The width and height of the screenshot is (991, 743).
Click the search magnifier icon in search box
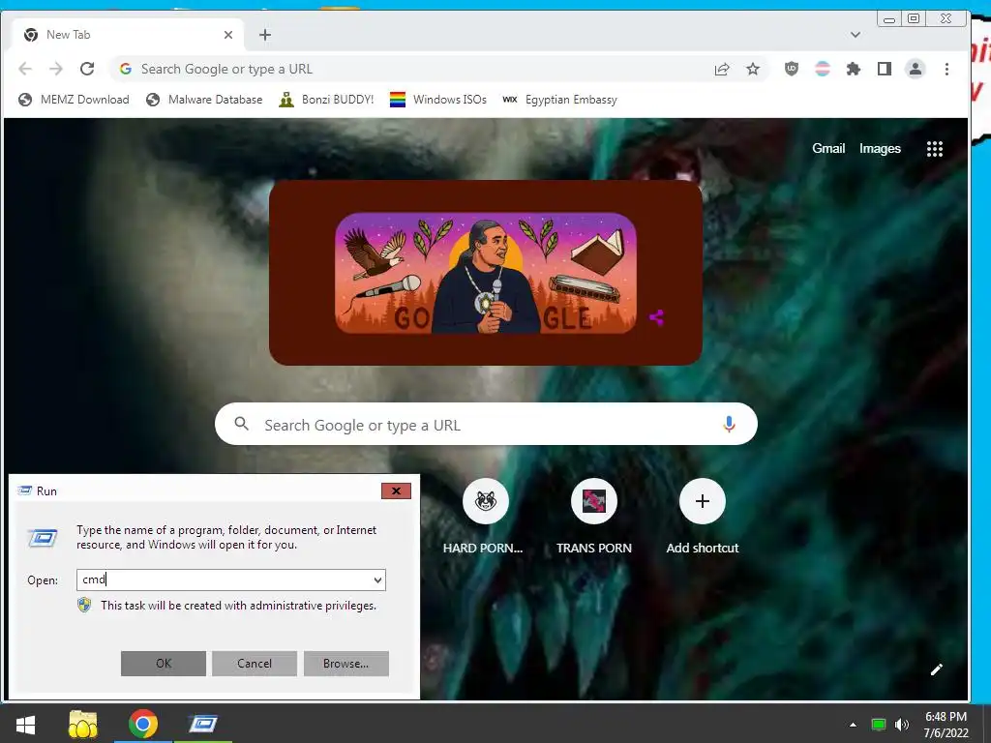tap(241, 424)
